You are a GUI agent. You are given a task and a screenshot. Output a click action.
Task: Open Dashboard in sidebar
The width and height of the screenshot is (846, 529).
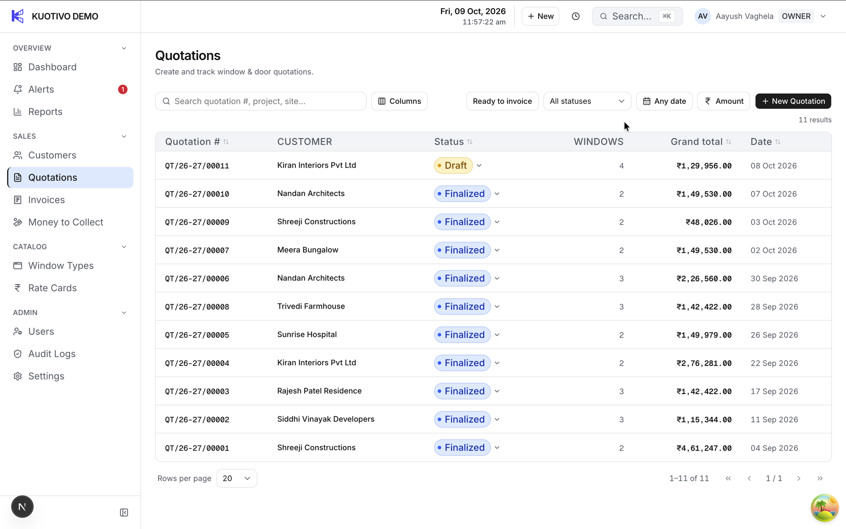point(70,67)
